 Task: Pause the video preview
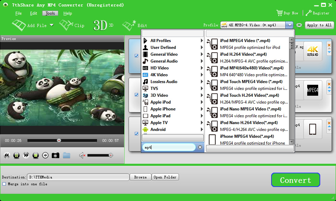point(16,156)
